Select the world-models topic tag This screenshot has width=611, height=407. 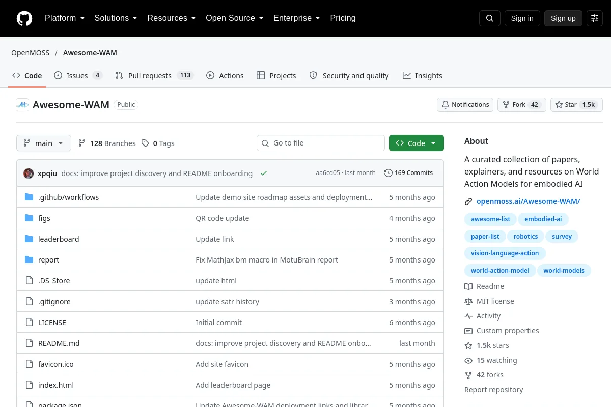(x=564, y=271)
